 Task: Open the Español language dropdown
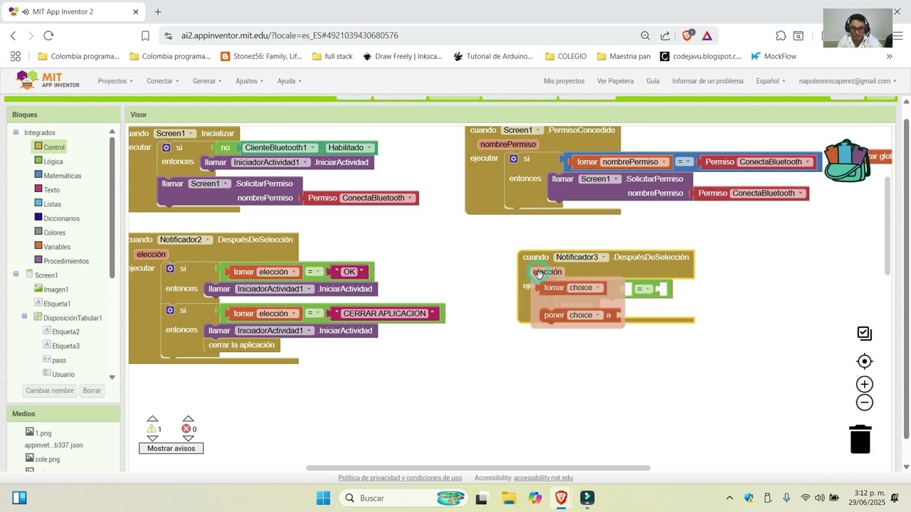pyautogui.click(x=771, y=81)
